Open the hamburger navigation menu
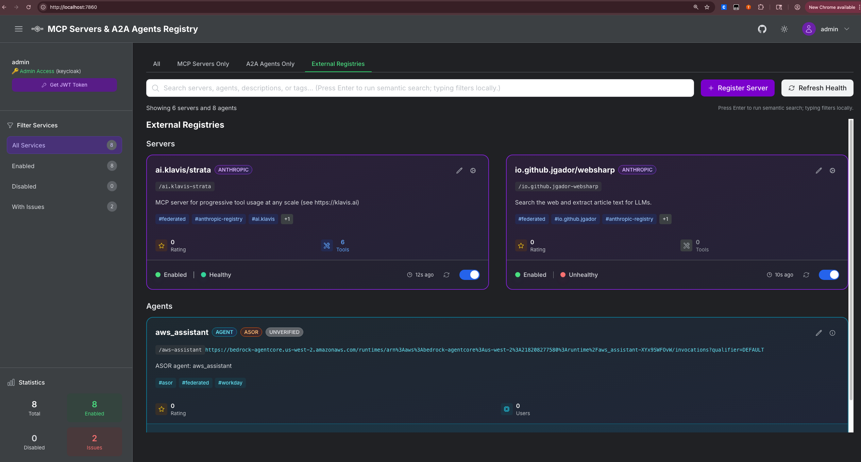The width and height of the screenshot is (861, 462). [x=19, y=29]
